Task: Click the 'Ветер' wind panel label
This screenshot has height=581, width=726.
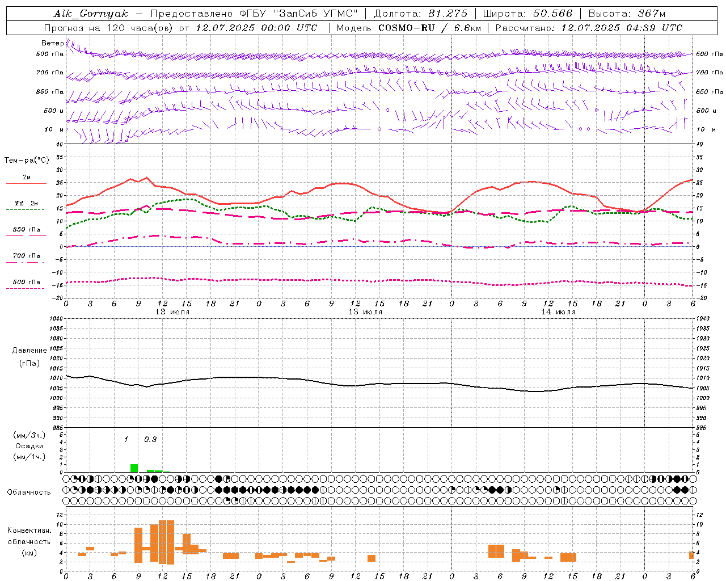Action: point(52,43)
